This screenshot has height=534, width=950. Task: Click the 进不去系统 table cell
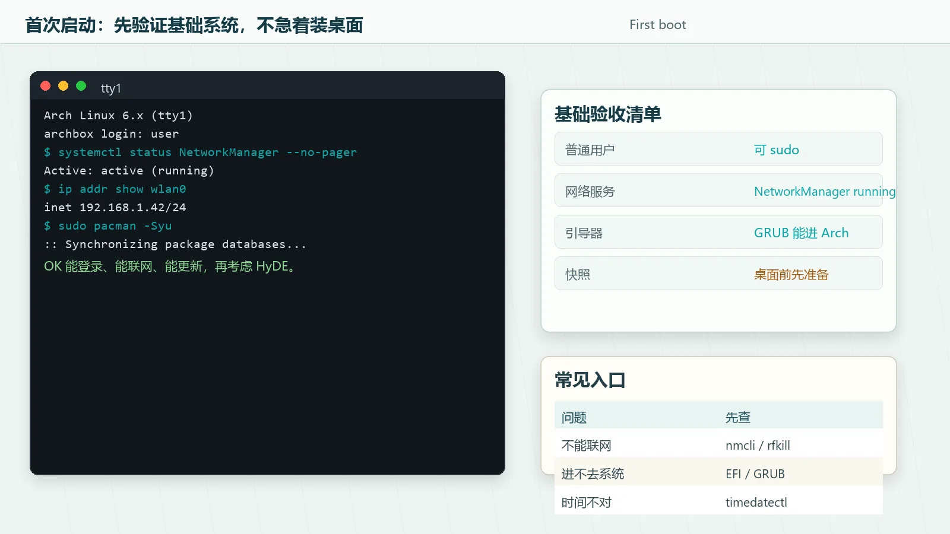593,473
